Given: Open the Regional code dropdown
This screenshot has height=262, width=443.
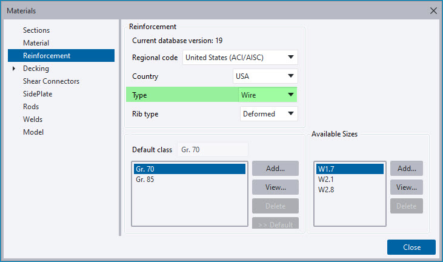Looking at the screenshot, I should 240,58.
